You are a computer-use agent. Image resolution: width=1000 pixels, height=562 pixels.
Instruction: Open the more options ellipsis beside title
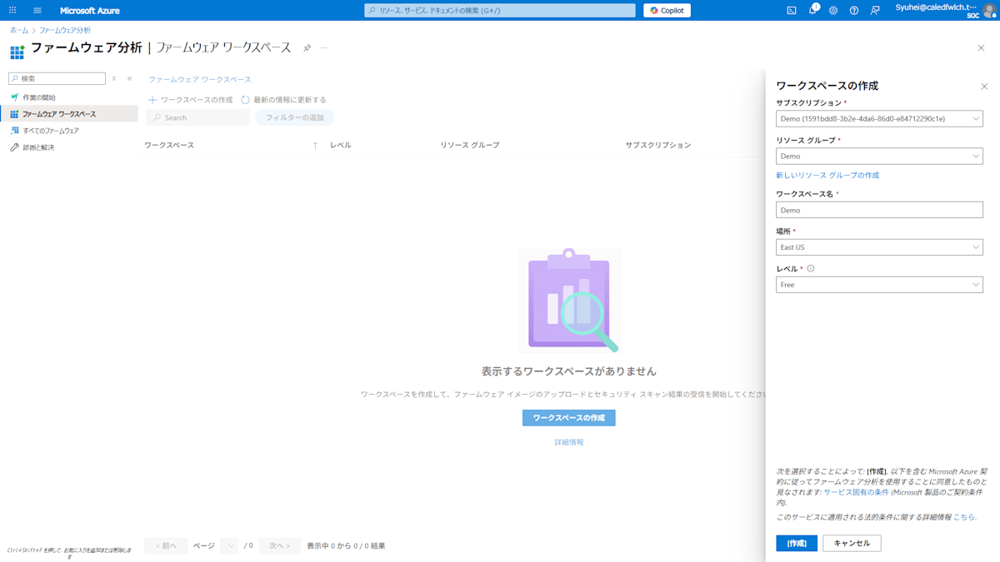(x=324, y=48)
